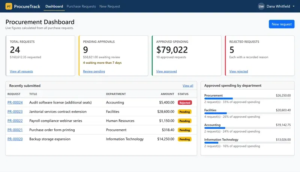The height and width of the screenshot is (172, 300).
Task: Open the Dana Whitfield dropdown caret
Action: (x=294, y=6)
